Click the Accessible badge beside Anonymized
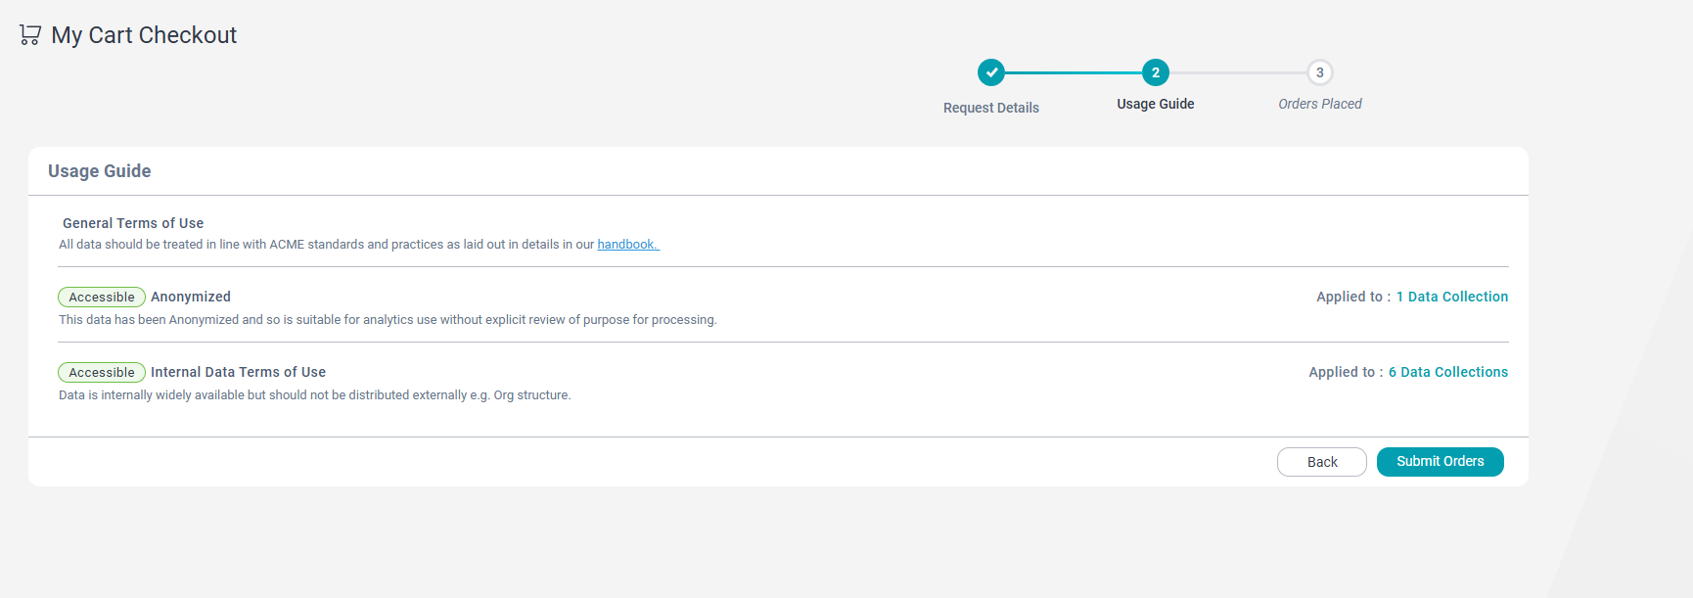Viewport: 1693px width, 598px height. pos(102,297)
